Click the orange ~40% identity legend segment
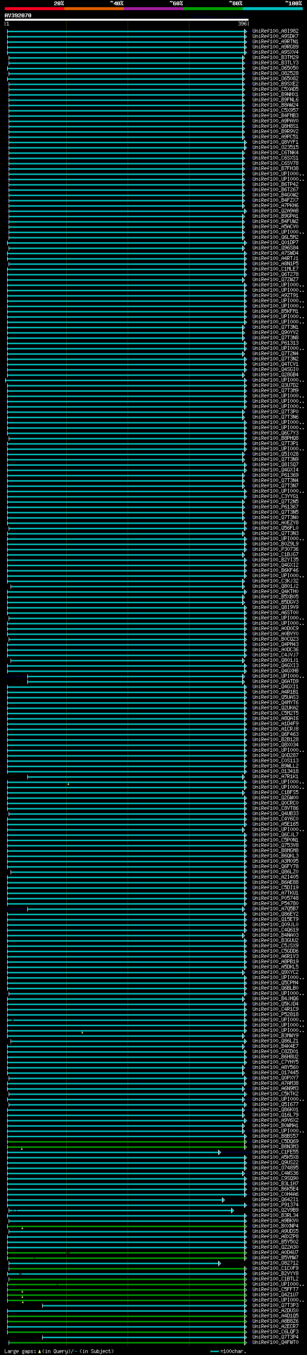Image resolution: width=307 pixels, height=1355 pixels. (94, 9)
